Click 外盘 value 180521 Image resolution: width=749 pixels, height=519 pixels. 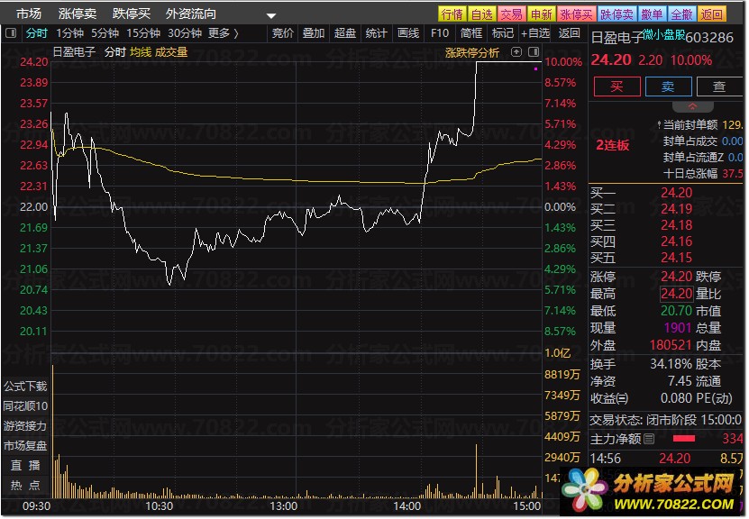671,345
